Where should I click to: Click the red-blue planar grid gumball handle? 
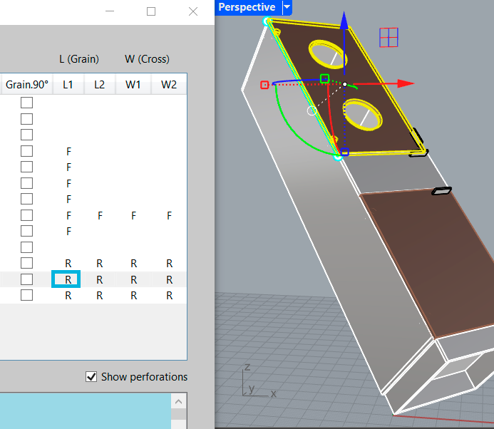[x=388, y=38]
